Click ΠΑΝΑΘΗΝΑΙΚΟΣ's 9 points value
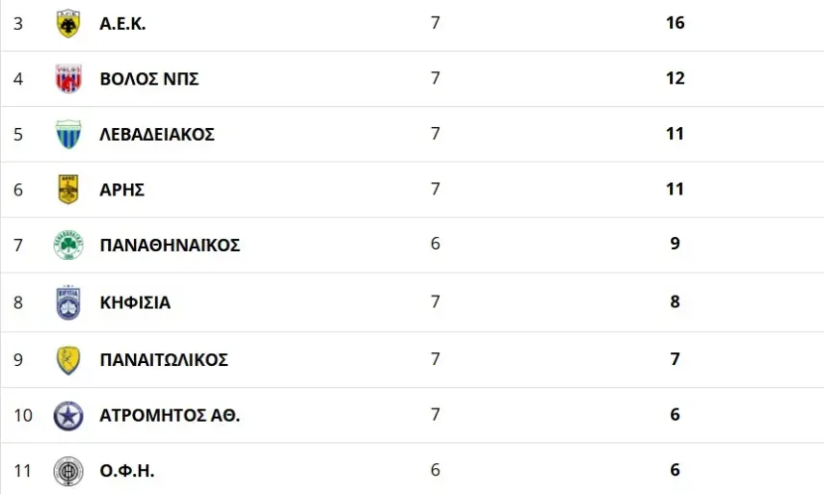The height and width of the screenshot is (494, 824). [x=675, y=244]
